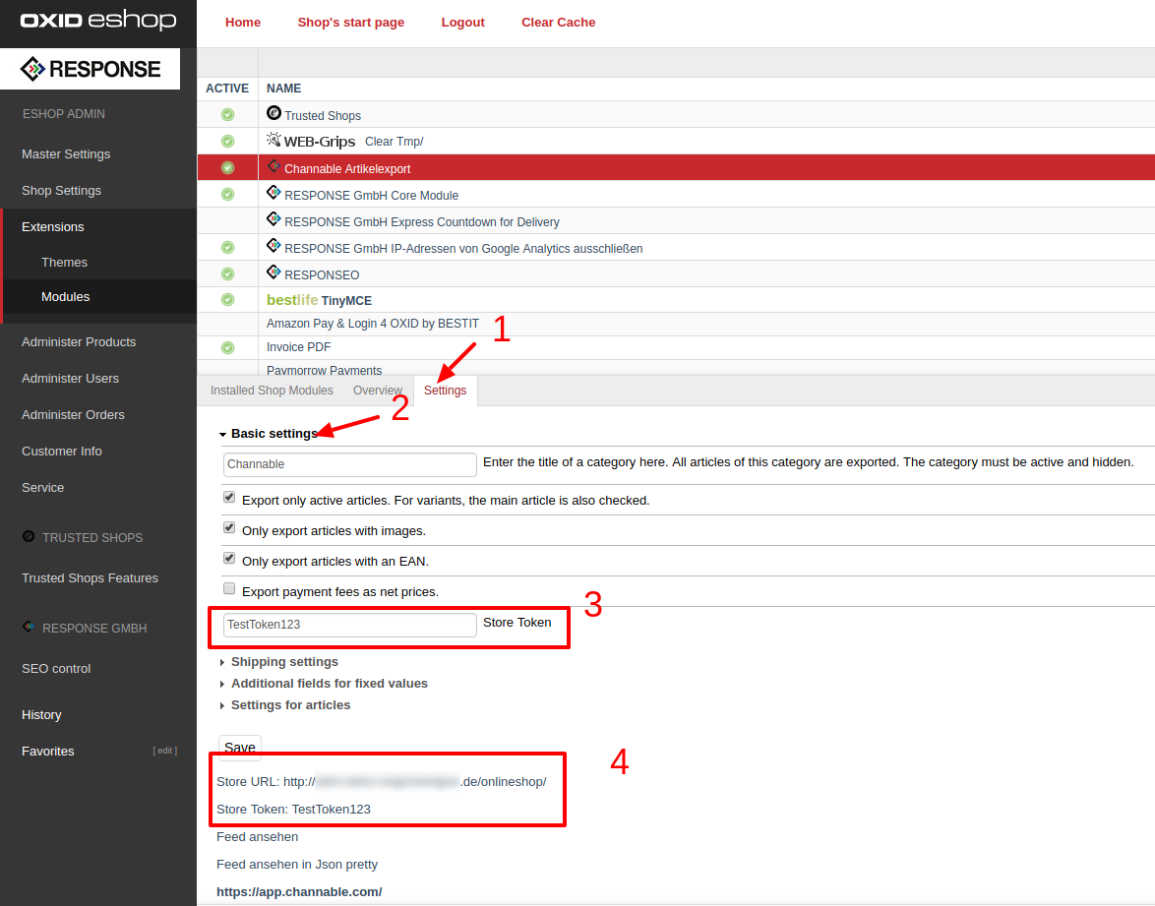The image size is (1155, 906).
Task: Click the Favorites edit link
Action: 165,751
